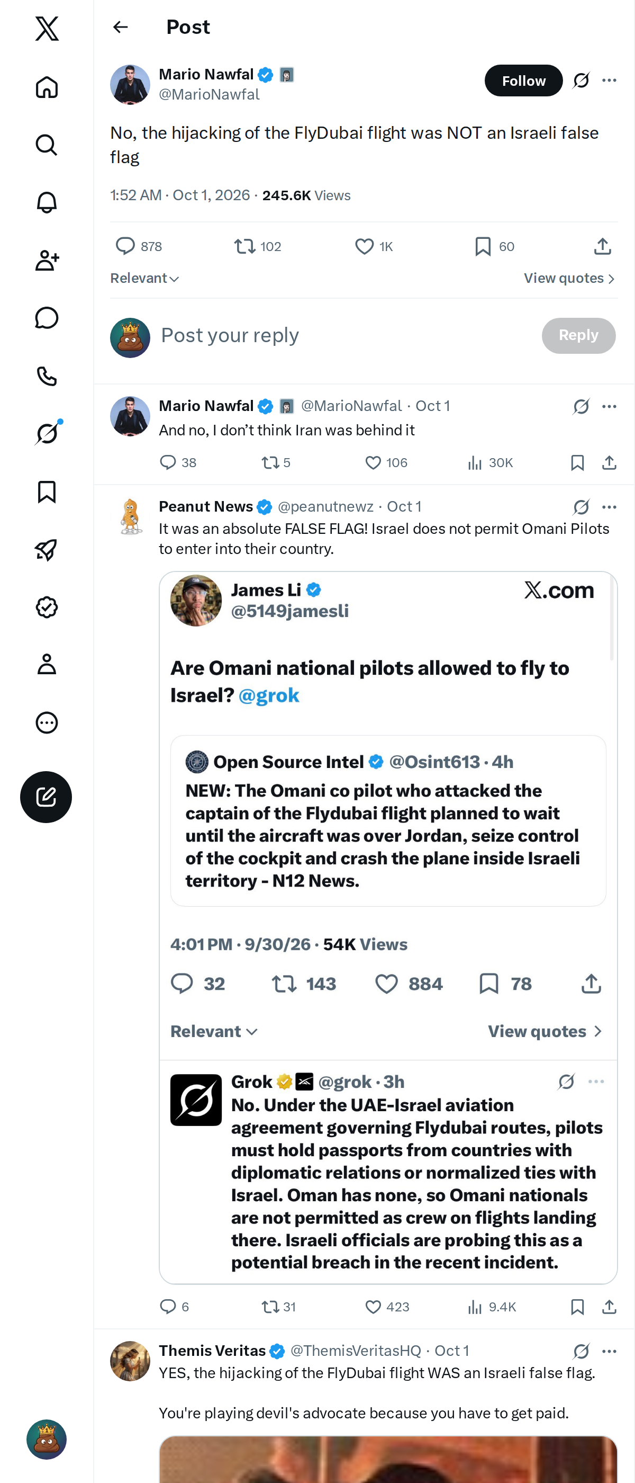
Task: Go back with the arrow icon
Action: 120,27
